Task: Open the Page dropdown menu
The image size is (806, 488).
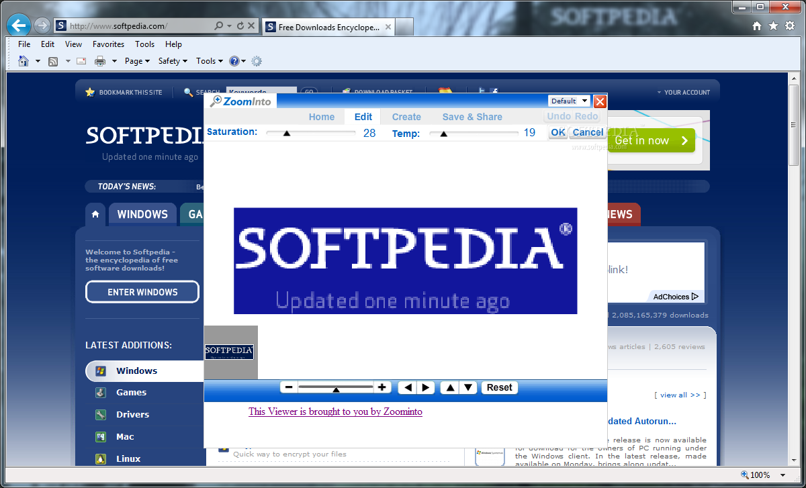Action: pos(137,61)
